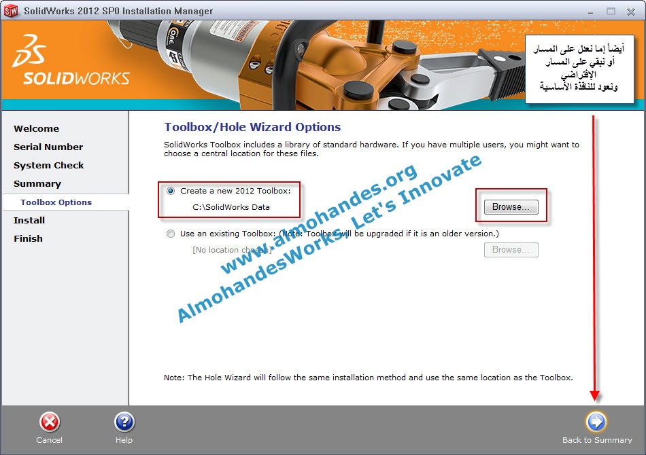
Task: Minimize the Installation Manager window
Action: tap(590, 12)
